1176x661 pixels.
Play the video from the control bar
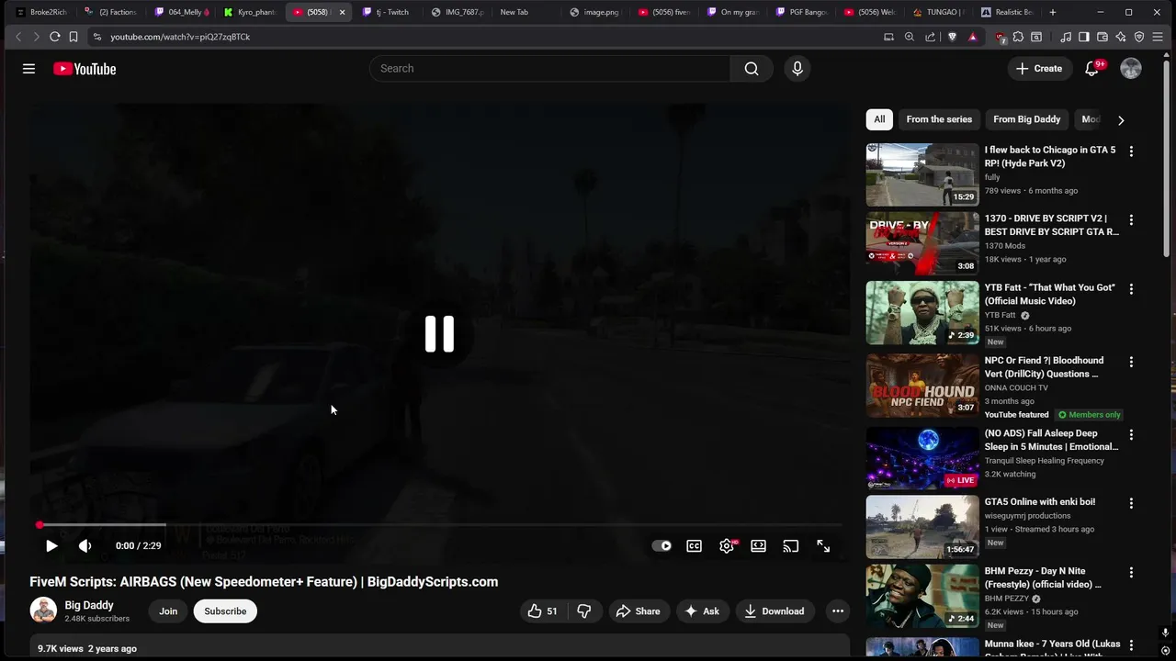[x=51, y=545]
